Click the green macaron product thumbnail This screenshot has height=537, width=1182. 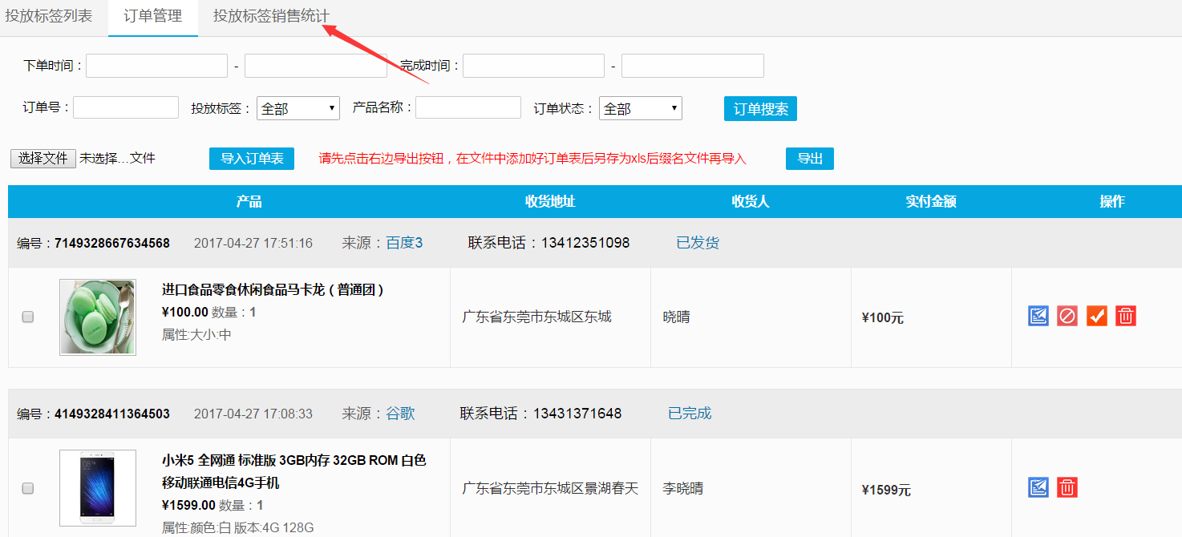coord(98,317)
